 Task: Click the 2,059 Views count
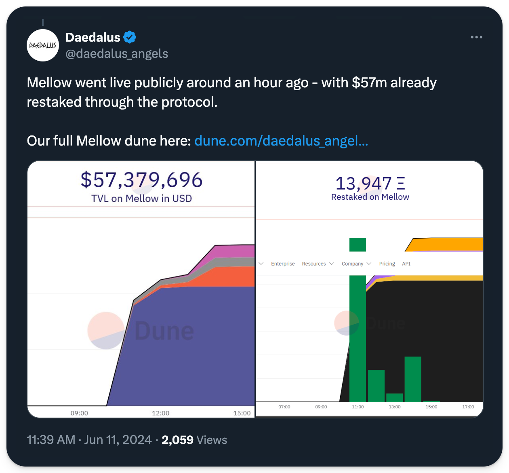coord(194,440)
